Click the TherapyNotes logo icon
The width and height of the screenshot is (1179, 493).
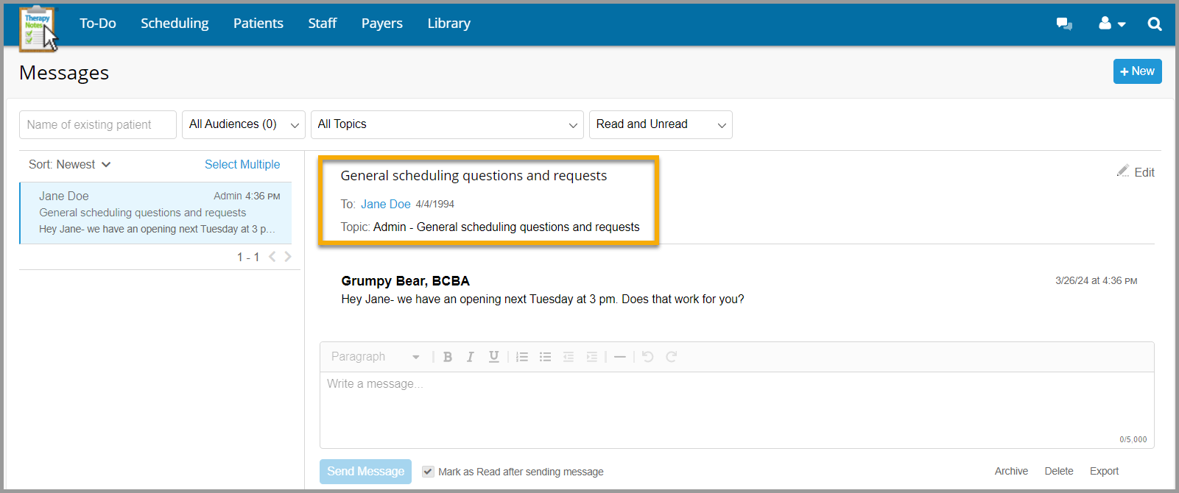click(37, 28)
